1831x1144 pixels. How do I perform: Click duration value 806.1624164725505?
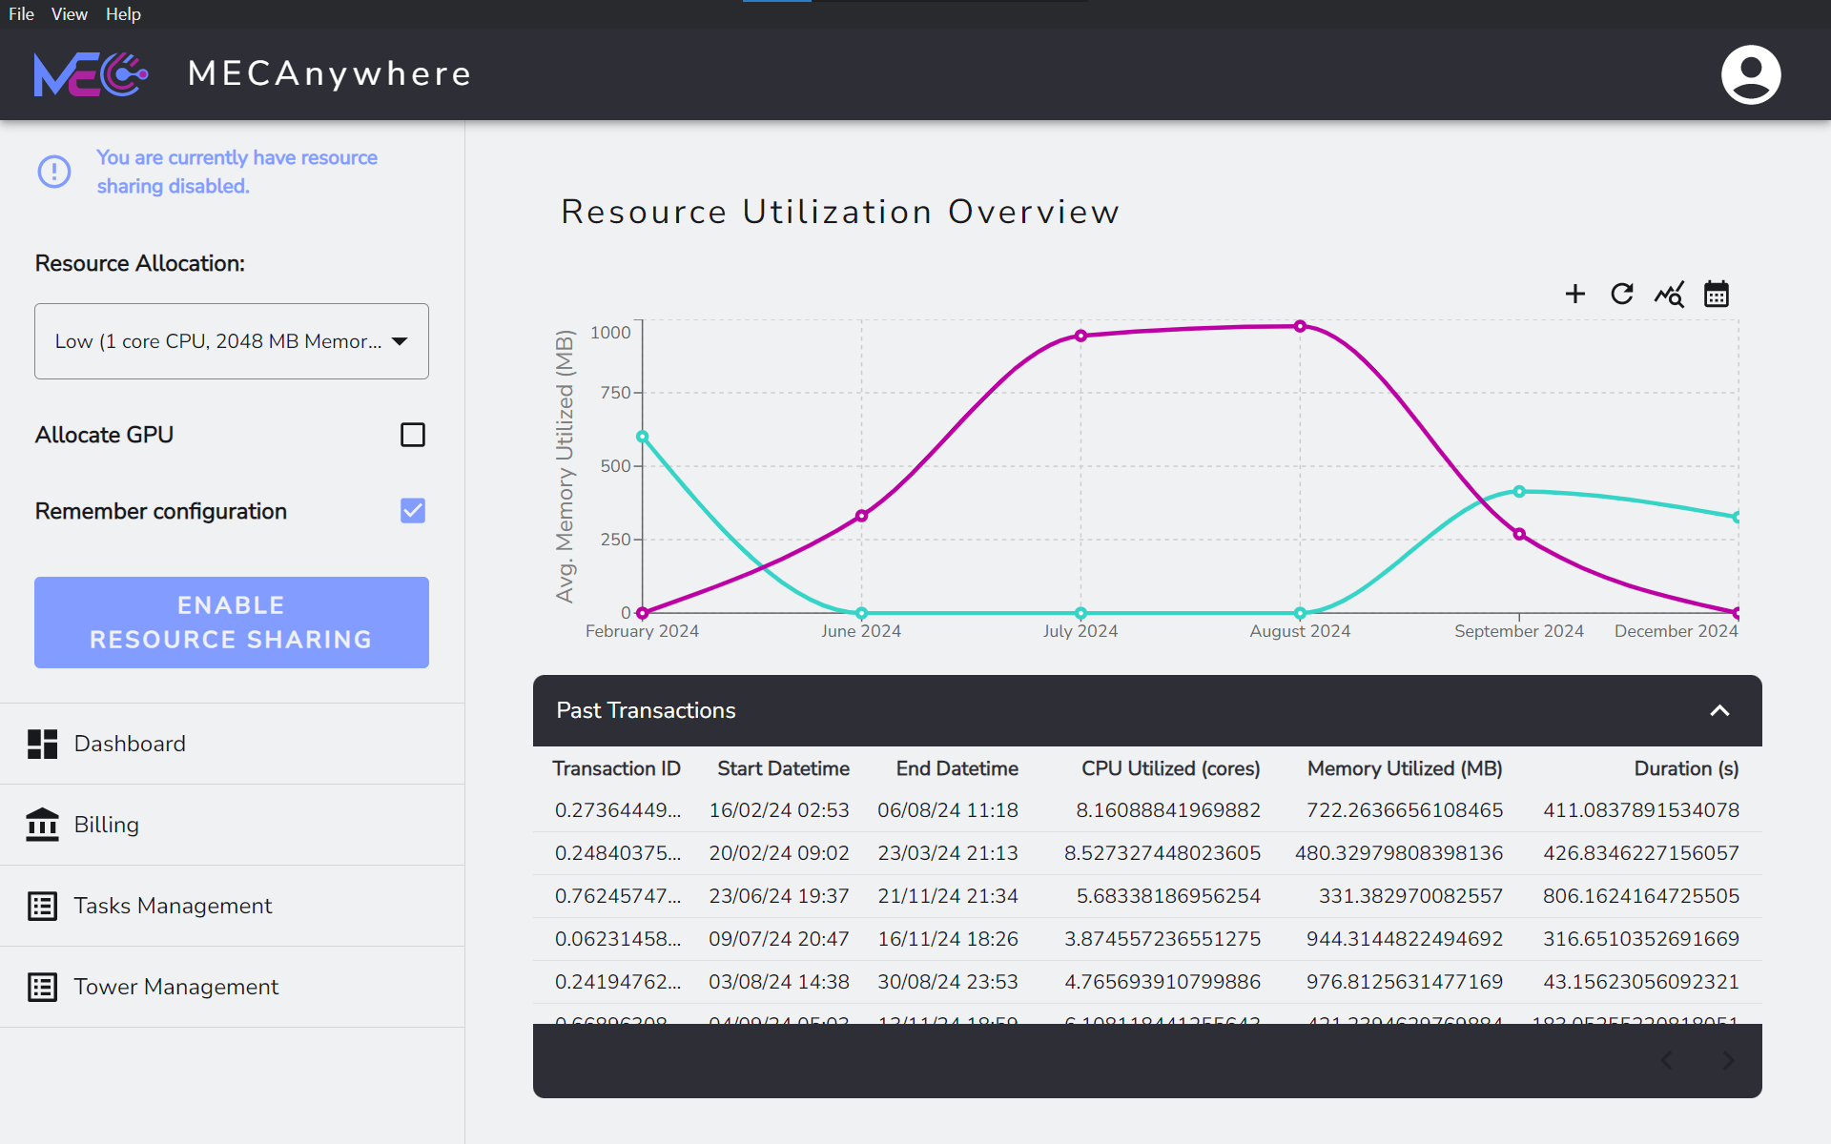[x=1641, y=896]
